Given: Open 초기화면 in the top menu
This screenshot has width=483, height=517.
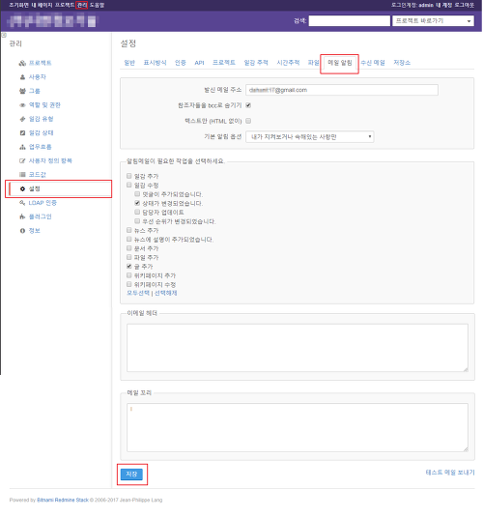Looking at the screenshot, I should [18, 5].
